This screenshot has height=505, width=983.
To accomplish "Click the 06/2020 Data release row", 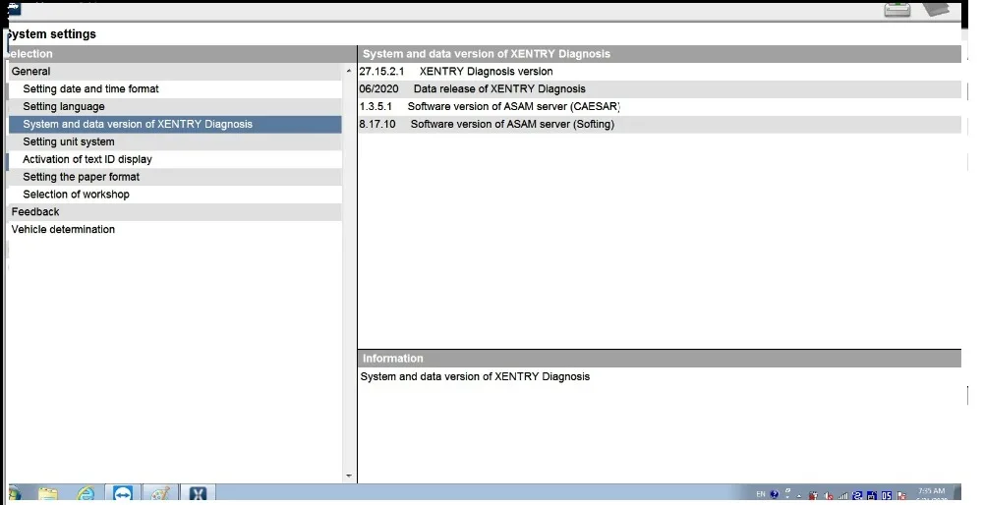I will [660, 89].
